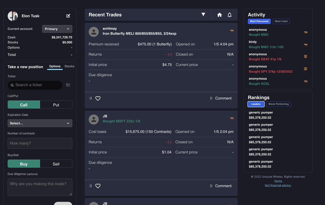Screen dimensions: 325x205
Task: Open the ticker chart icon
Action: (68, 85)
